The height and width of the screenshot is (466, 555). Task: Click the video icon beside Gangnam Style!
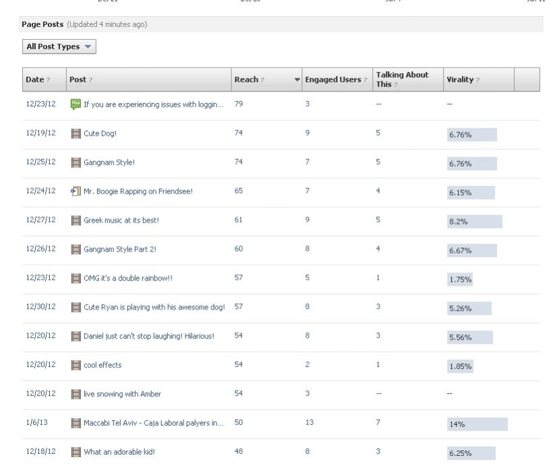tap(76, 163)
